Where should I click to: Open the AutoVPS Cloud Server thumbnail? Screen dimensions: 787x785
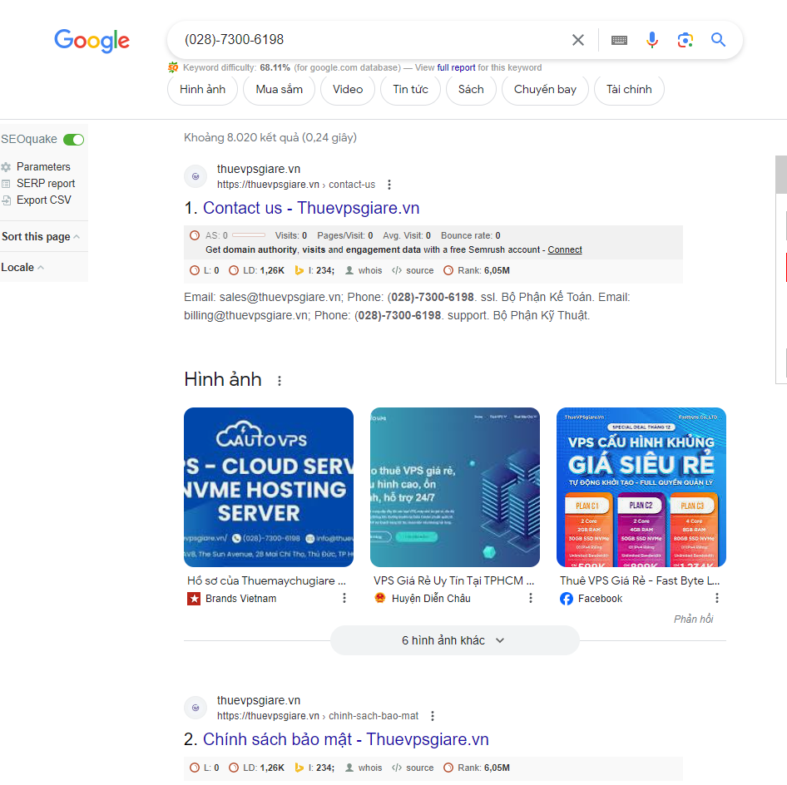point(269,487)
